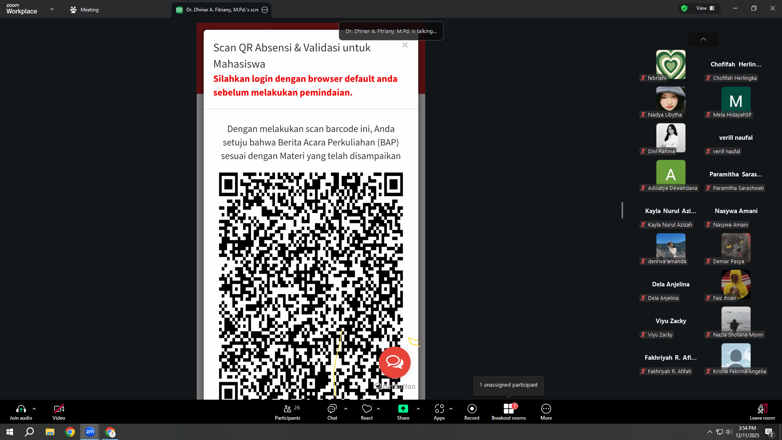The width and height of the screenshot is (782, 440).
Task: Open the Apps panel
Action: [439, 412]
